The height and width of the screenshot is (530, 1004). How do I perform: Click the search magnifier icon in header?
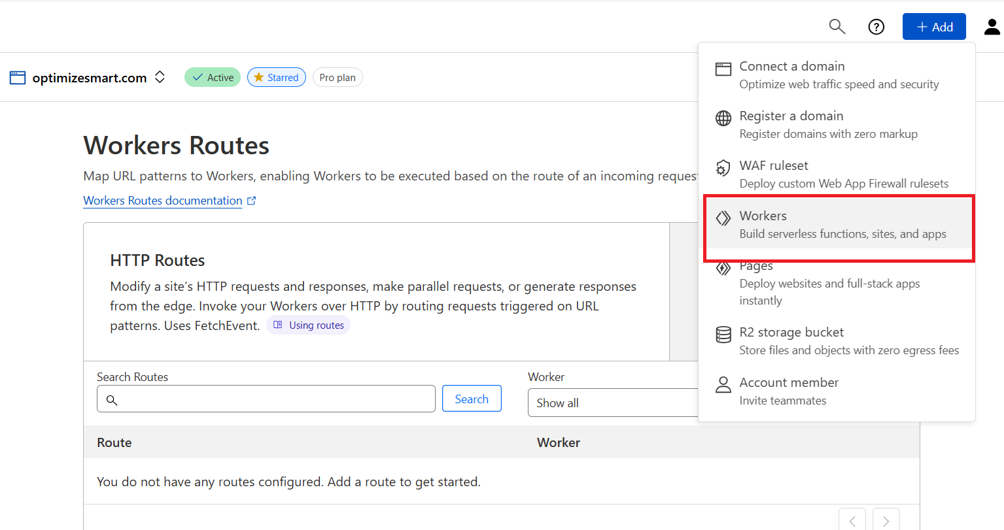837,27
